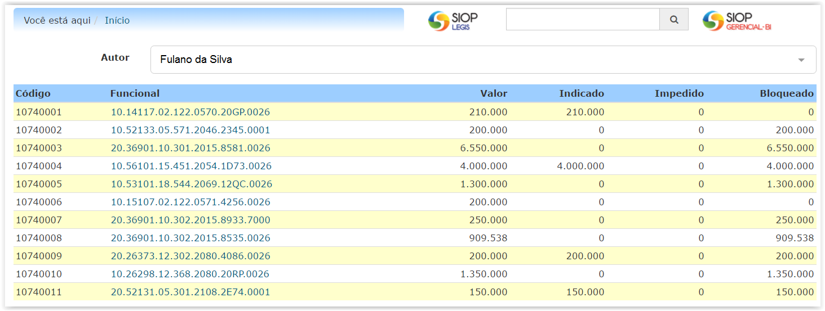Viewport: 825px width, 311px height.
Task: Select functional 20.26373.12.302.2080.4086.0026
Action: (190, 256)
